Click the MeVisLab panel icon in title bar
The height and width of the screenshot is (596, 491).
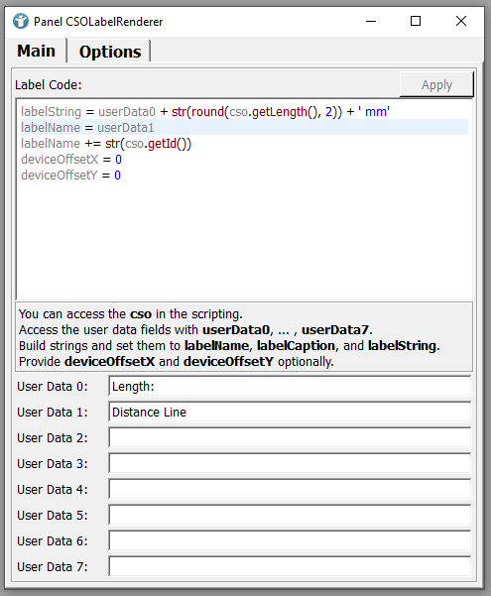tap(21, 21)
